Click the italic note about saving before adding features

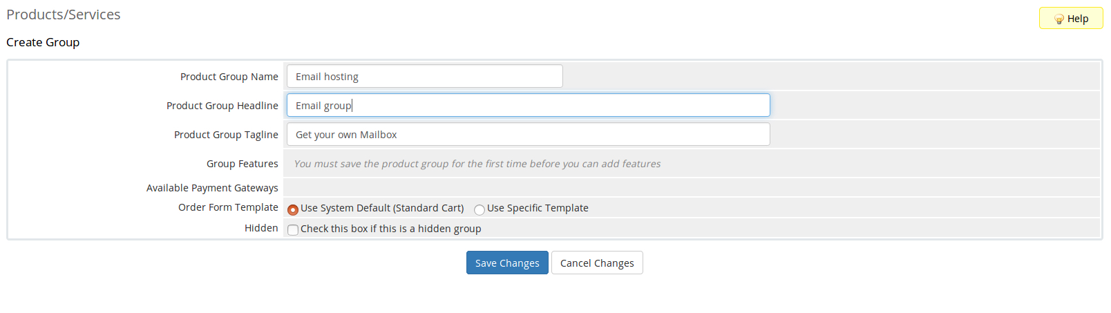(477, 164)
